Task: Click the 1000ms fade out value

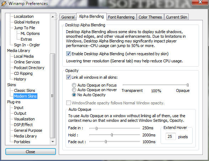Action: click(x=149, y=142)
